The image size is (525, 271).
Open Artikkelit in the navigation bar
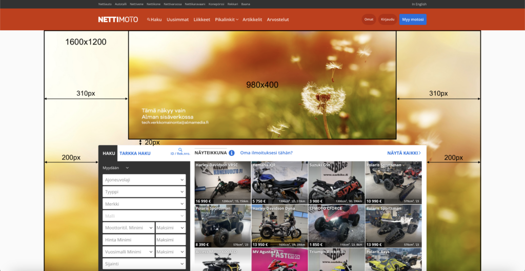click(252, 19)
